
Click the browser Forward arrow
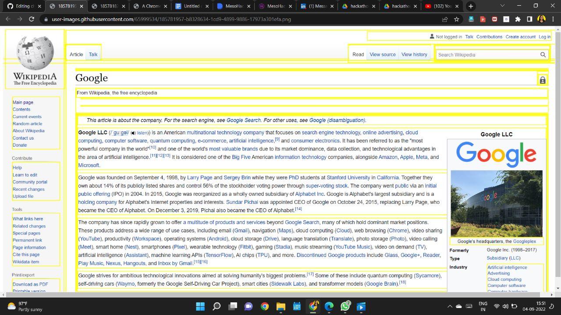pyautogui.click(x=20, y=19)
